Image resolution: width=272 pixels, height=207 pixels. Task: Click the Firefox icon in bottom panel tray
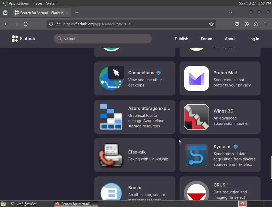click(x=242, y=204)
